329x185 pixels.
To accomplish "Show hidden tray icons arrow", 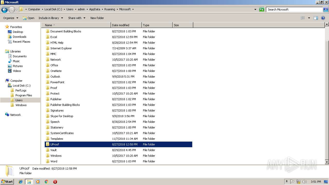I will pyautogui.click(x=287, y=182).
